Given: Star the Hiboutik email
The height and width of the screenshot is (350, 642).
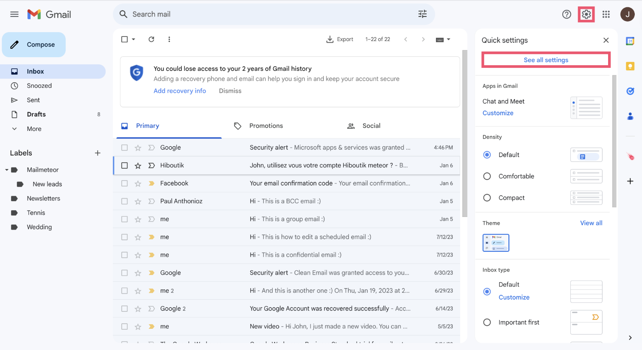Looking at the screenshot, I should coord(138,166).
